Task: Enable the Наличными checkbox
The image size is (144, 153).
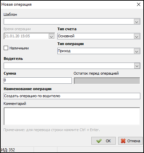Action: 6,48
